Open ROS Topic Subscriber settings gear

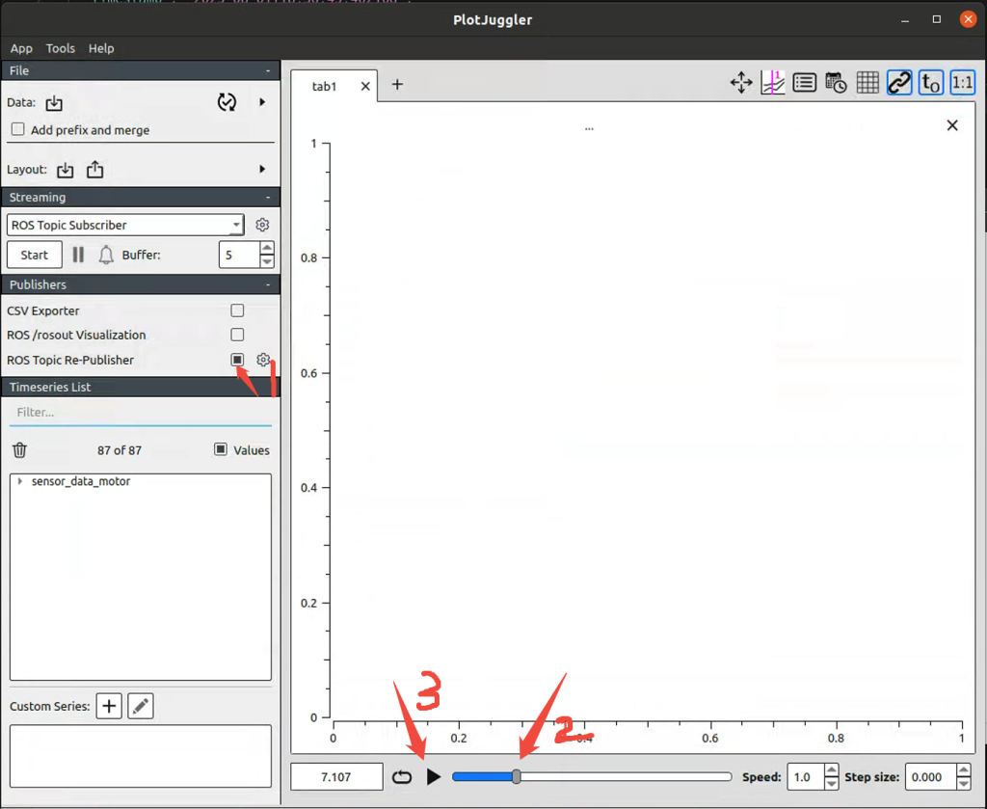262,225
